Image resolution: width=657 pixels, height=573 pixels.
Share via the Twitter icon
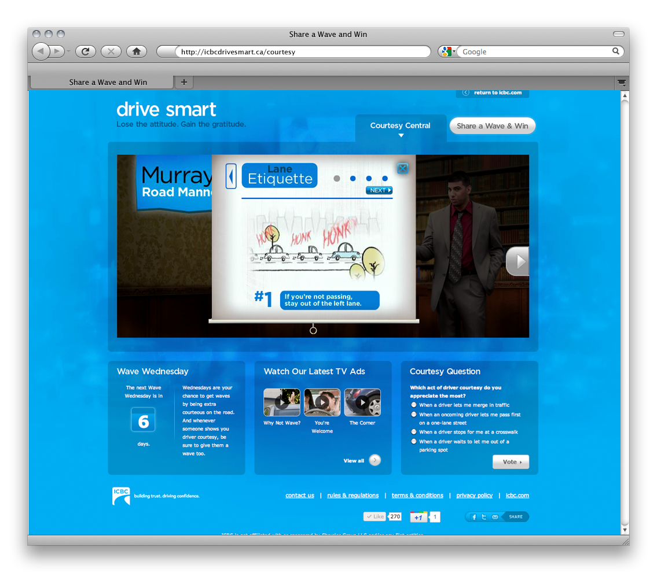[x=484, y=517]
